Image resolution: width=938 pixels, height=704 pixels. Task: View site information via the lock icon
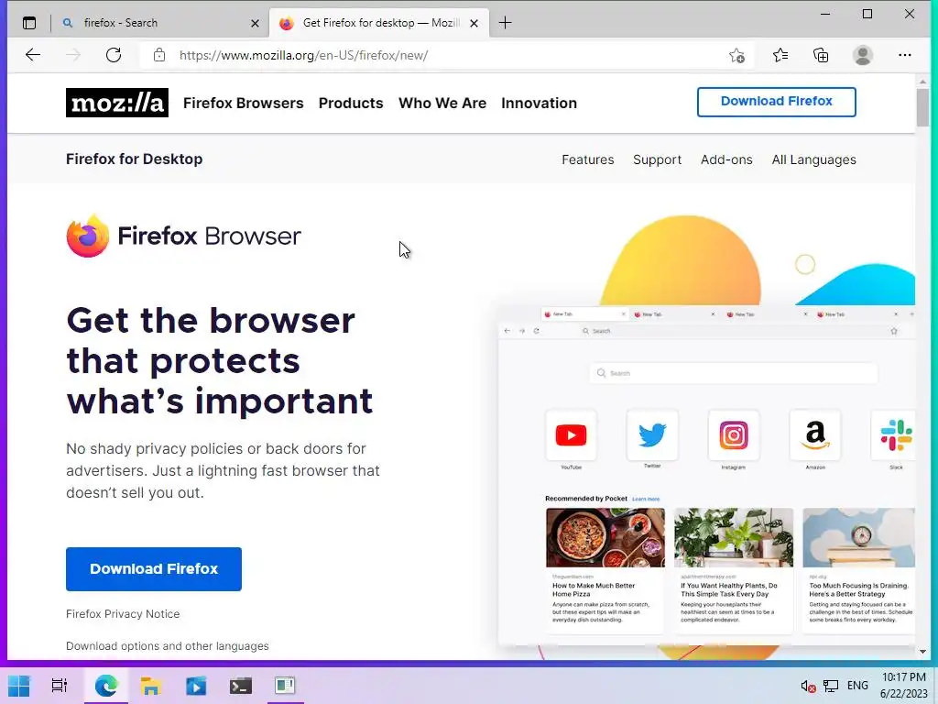coord(159,55)
